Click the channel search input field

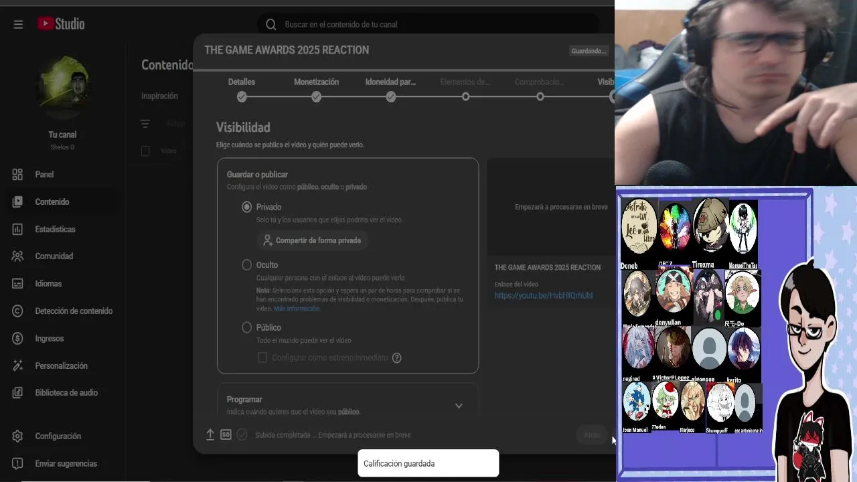point(428,24)
